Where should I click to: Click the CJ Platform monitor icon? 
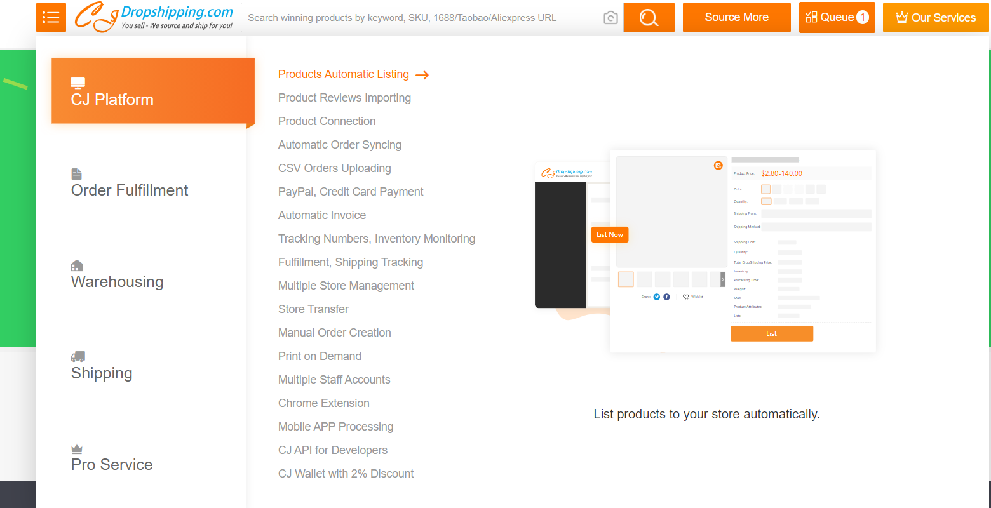point(78,83)
